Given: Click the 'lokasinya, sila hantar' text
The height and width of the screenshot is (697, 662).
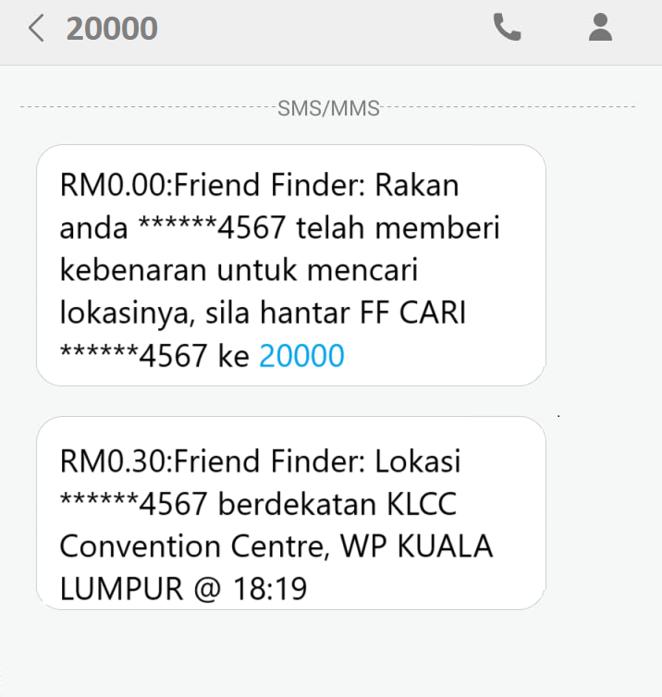Looking at the screenshot, I should [x=203, y=313].
